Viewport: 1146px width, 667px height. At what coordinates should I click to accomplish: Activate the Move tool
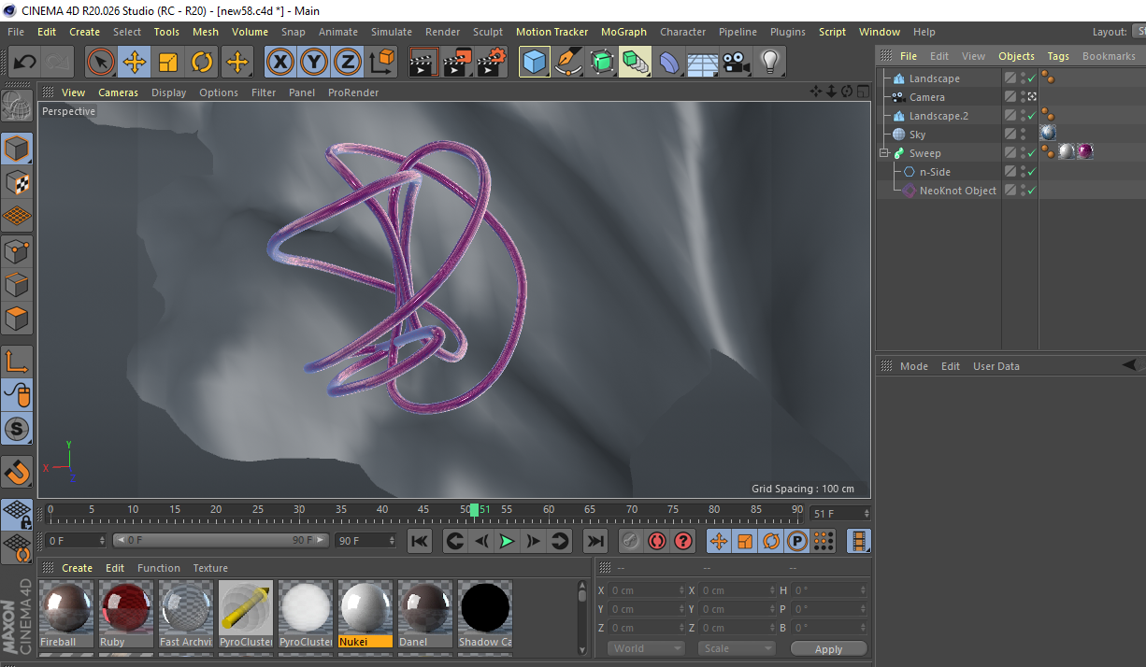pos(135,63)
